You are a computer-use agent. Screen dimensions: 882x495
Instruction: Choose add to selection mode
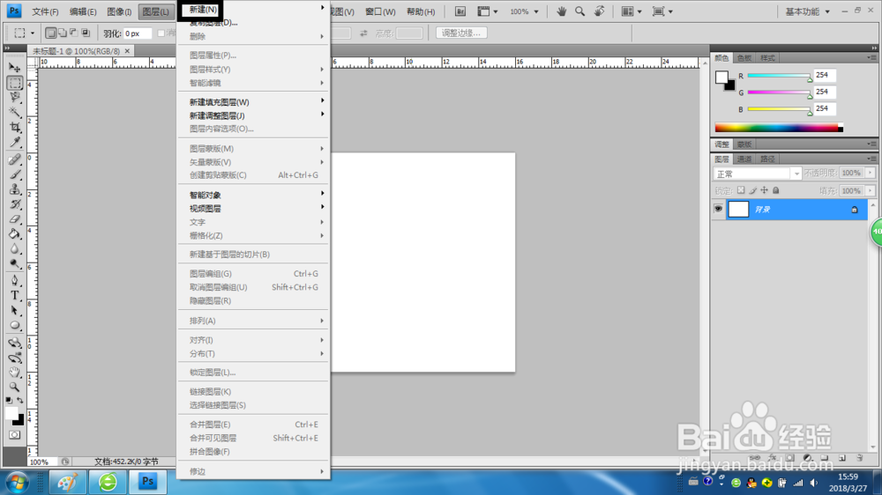(x=63, y=33)
